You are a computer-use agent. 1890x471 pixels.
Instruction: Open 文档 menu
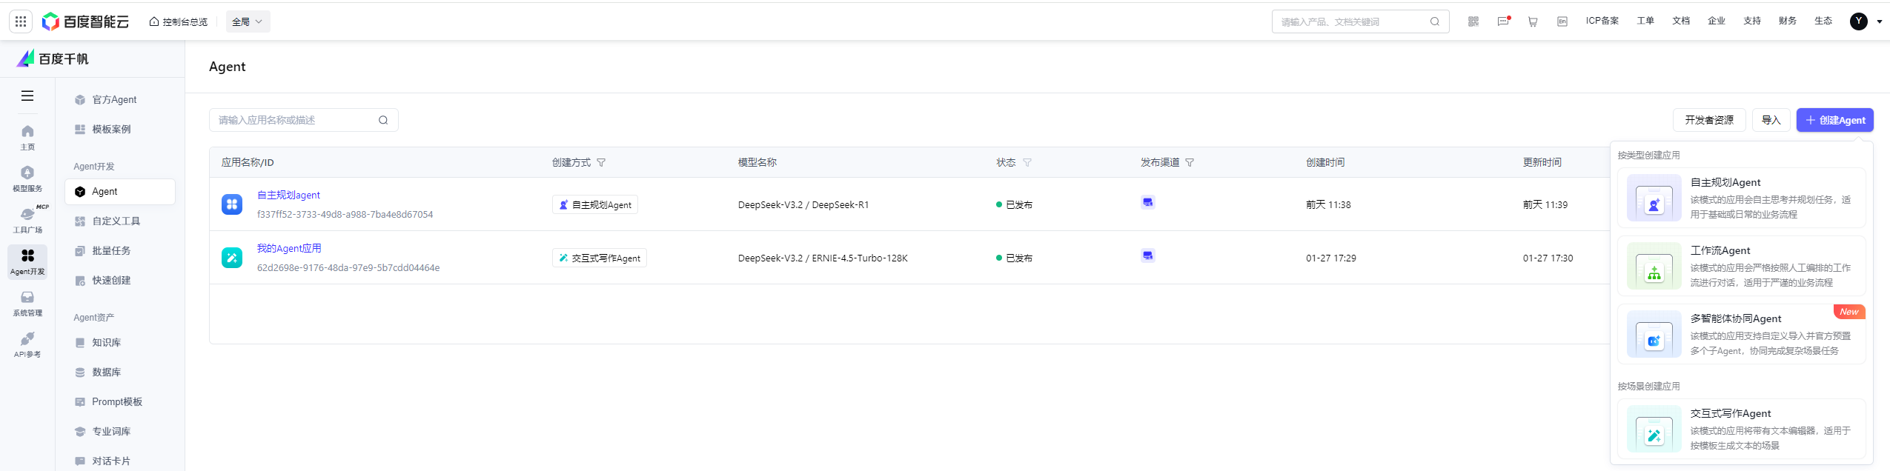[1681, 21]
